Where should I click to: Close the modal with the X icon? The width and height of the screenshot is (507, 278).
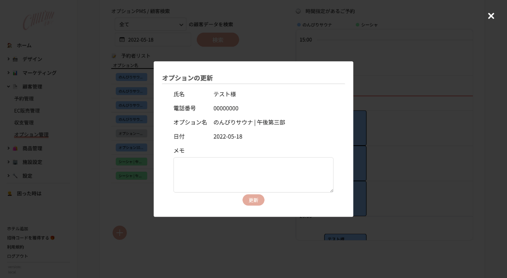491,16
